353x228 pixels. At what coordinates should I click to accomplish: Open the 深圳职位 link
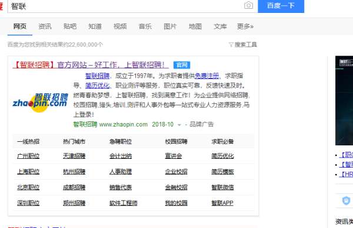coord(28,203)
